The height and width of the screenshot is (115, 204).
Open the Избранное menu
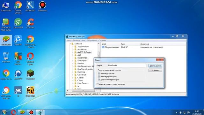(91, 41)
